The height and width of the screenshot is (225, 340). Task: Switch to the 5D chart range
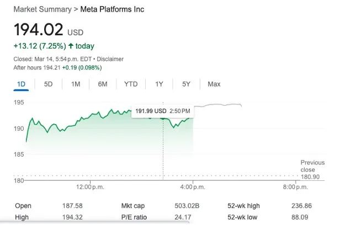pyautogui.click(x=49, y=84)
